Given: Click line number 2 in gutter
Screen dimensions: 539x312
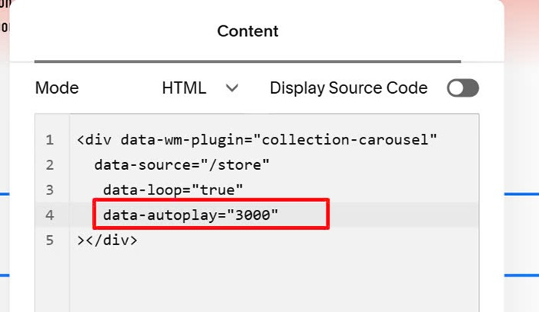Looking at the screenshot, I should tap(50, 164).
